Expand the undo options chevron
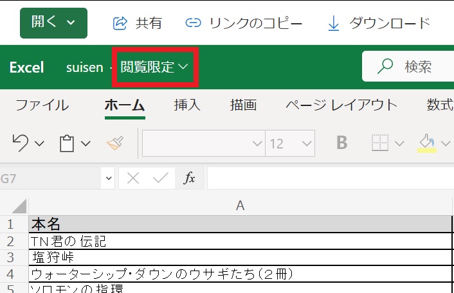This screenshot has height=293, width=454. [x=39, y=143]
